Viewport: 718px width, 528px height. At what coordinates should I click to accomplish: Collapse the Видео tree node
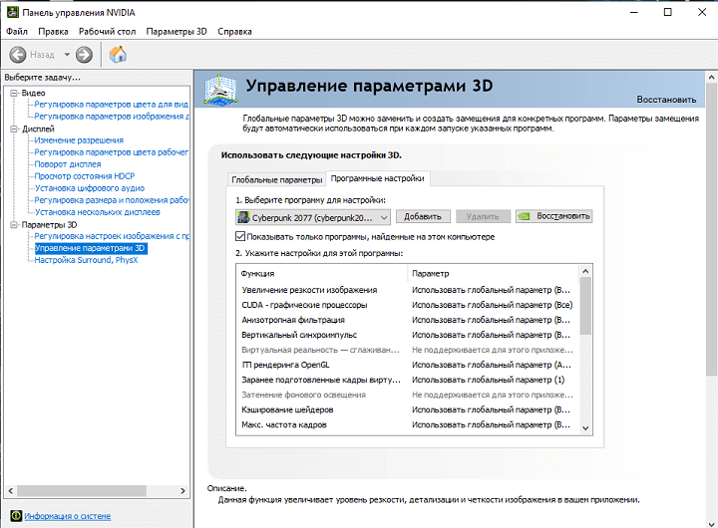pos(13,93)
